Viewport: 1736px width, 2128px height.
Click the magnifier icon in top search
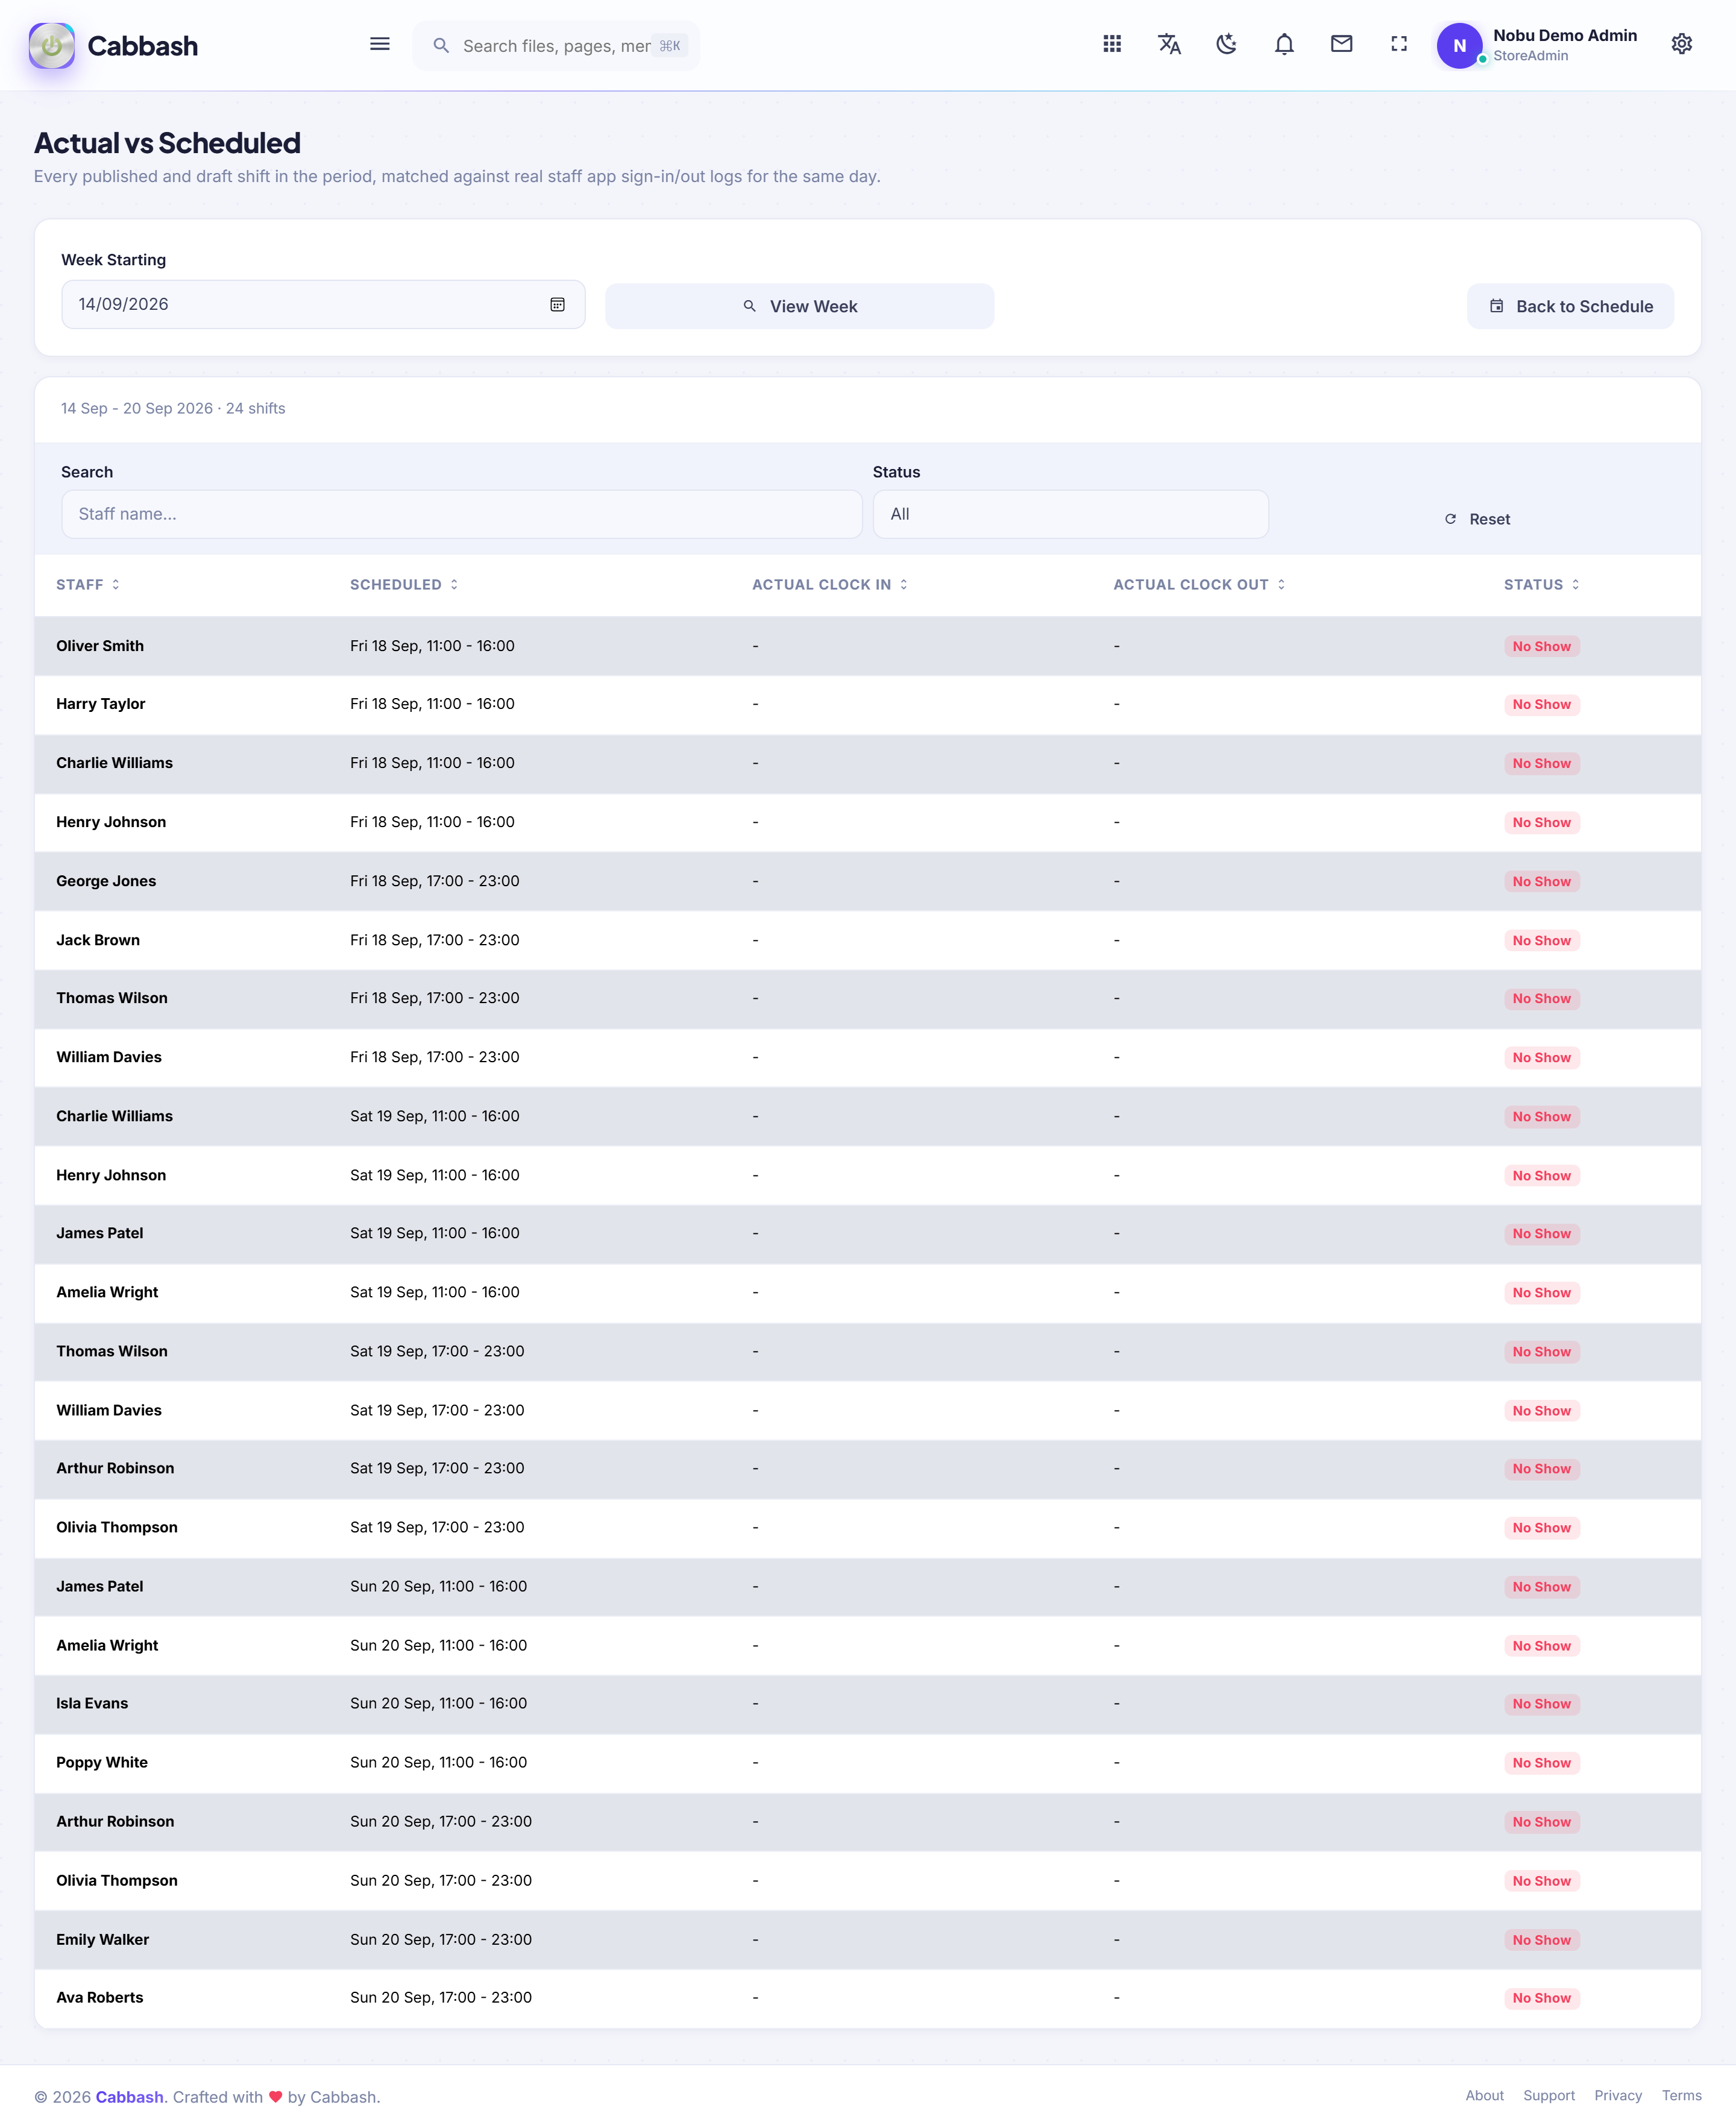[441, 46]
